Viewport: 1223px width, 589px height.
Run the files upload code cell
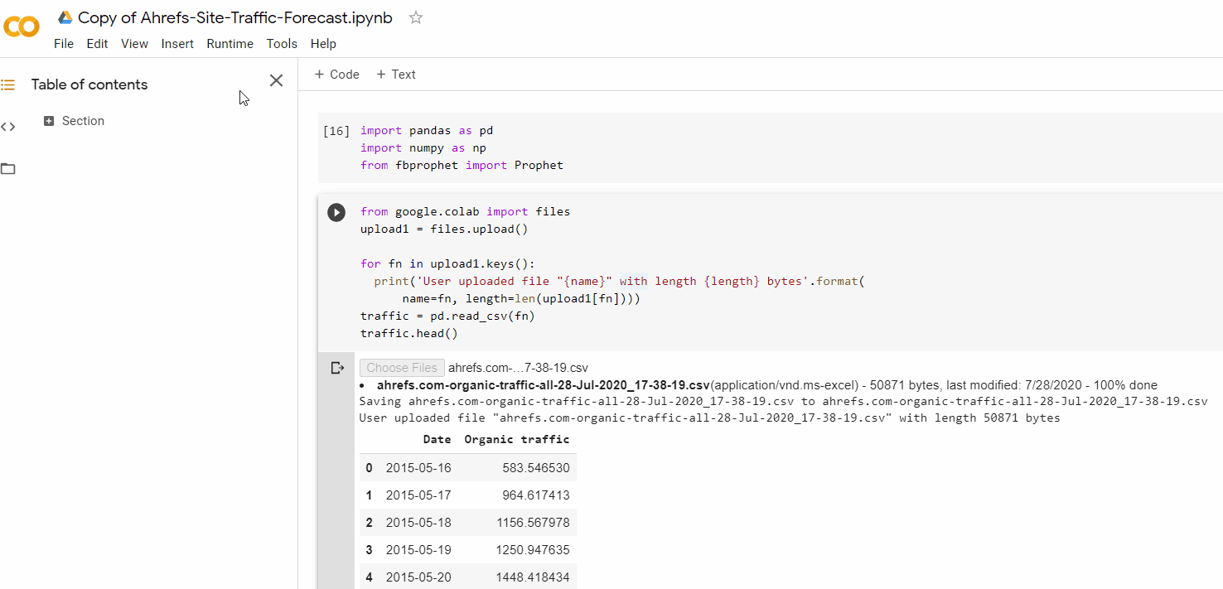point(336,213)
